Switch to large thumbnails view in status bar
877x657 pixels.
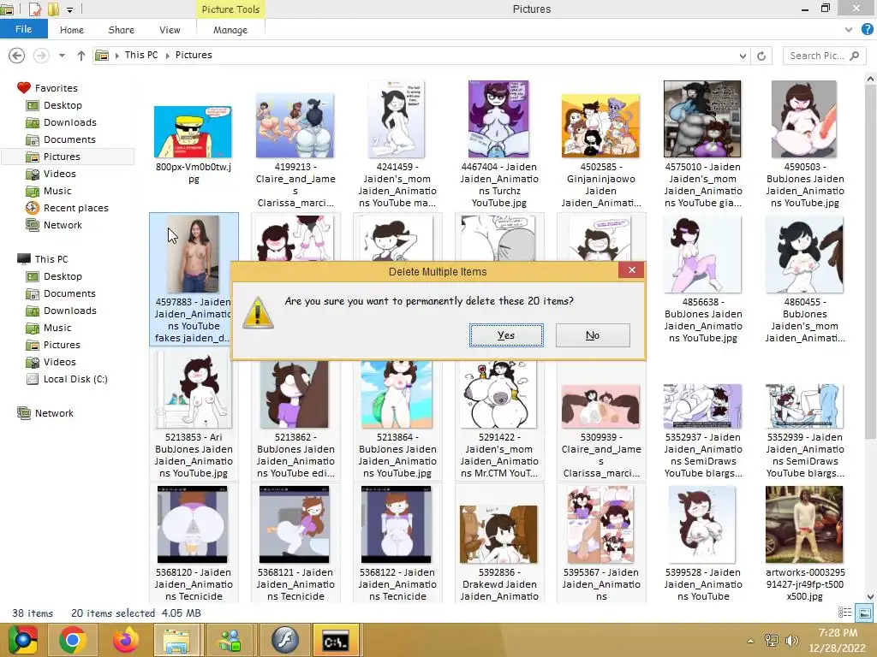(x=864, y=613)
